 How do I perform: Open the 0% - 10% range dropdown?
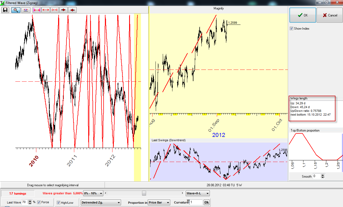point(93,193)
